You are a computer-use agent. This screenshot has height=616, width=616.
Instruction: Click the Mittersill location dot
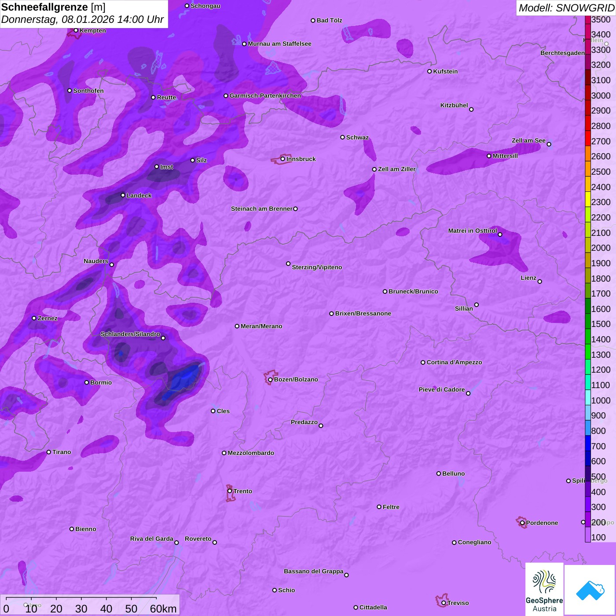(489, 156)
